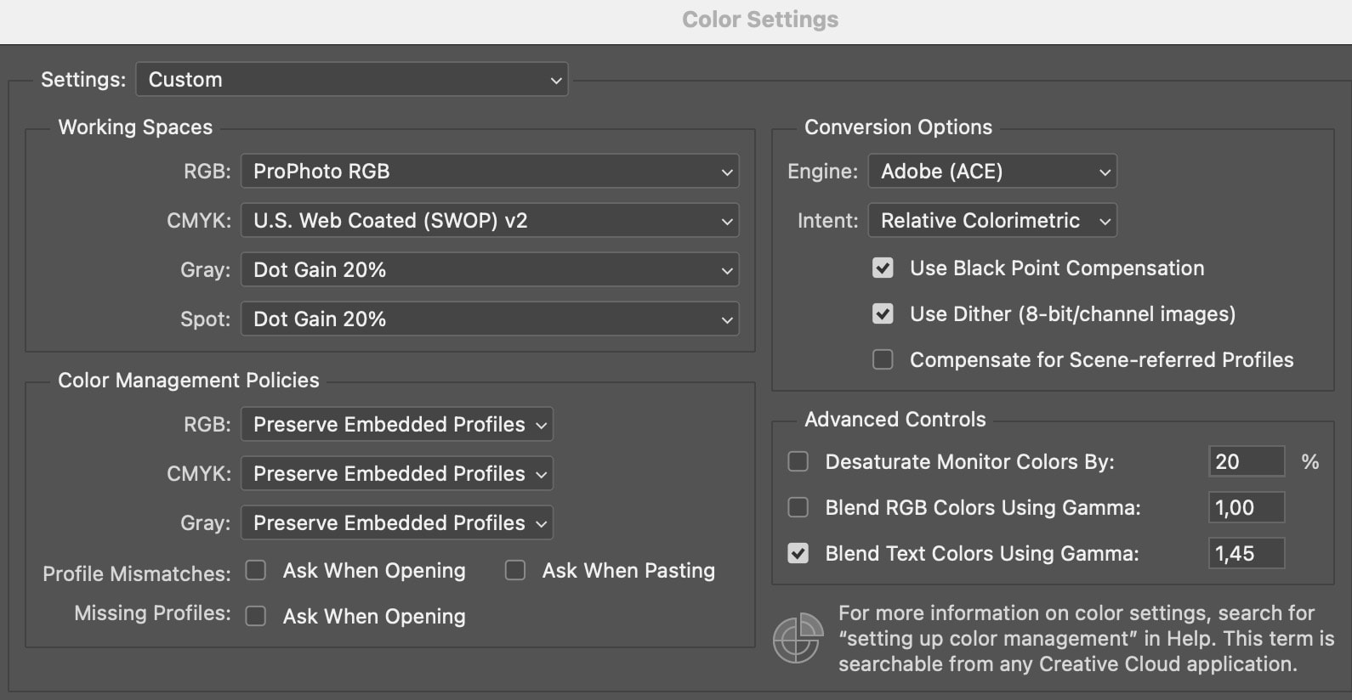Click the color management info icon
This screenshot has width=1352, height=700.
coord(798,639)
